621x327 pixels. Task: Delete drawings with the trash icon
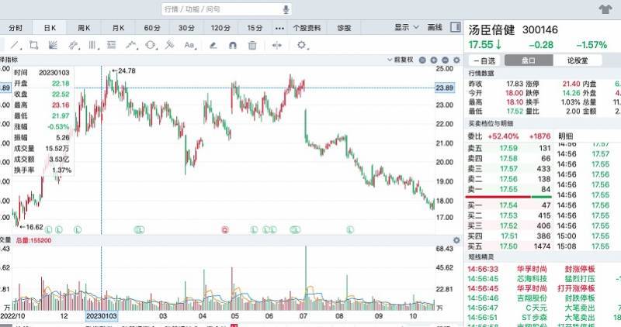point(253,45)
